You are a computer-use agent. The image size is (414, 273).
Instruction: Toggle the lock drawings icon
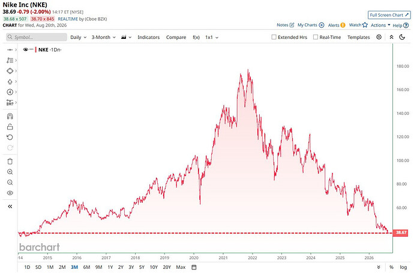(10, 127)
